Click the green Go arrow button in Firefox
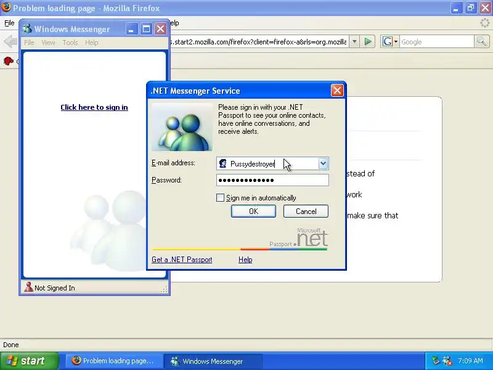This screenshot has width=493, height=370. 368,41
